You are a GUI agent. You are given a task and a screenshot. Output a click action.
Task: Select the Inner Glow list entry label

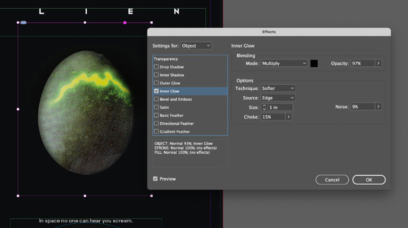169,91
